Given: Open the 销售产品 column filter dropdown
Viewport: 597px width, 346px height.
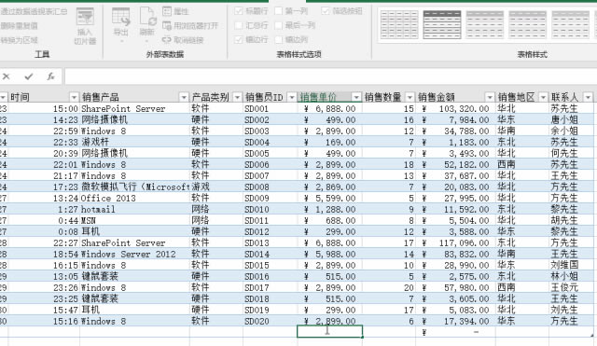Looking at the screenshot, I should click(x=184, y=97).
